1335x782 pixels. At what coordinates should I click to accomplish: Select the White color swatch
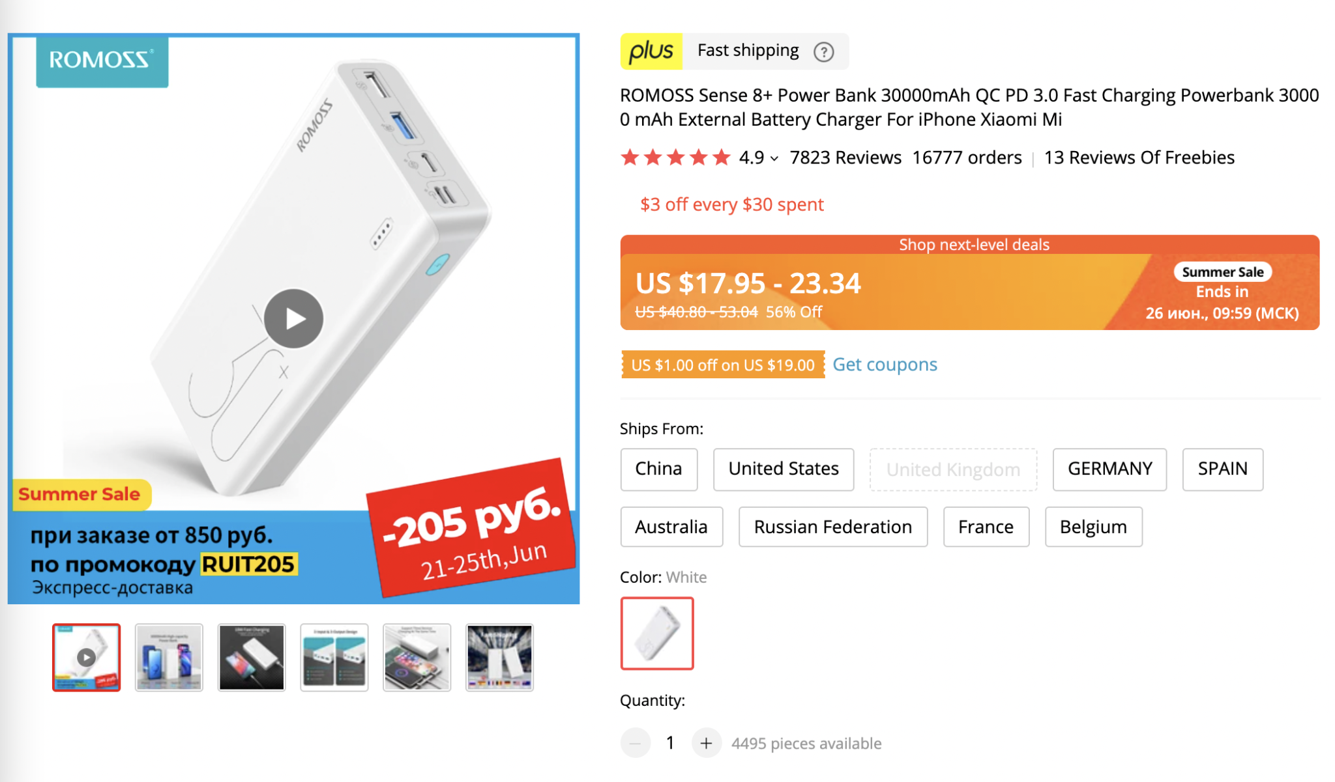[656, 632]
